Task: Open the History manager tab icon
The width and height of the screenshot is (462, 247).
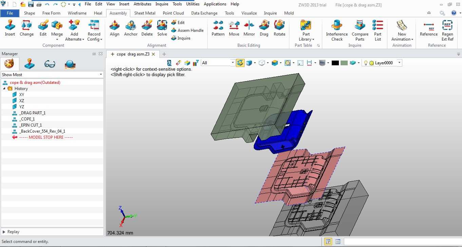Action: click(9, 64)
